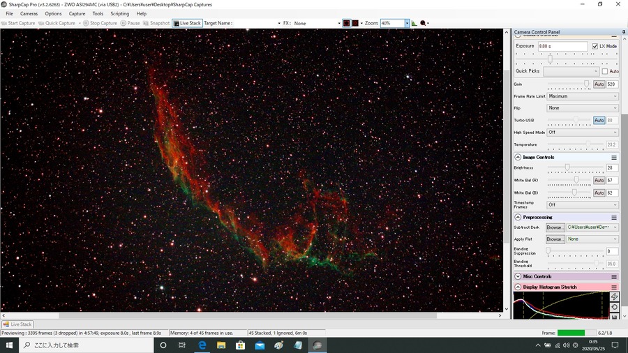Open the File menu
This screenshot has height=353, width=628.
[10, 14]
